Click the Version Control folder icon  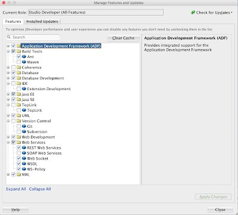(x=18, y=121)
